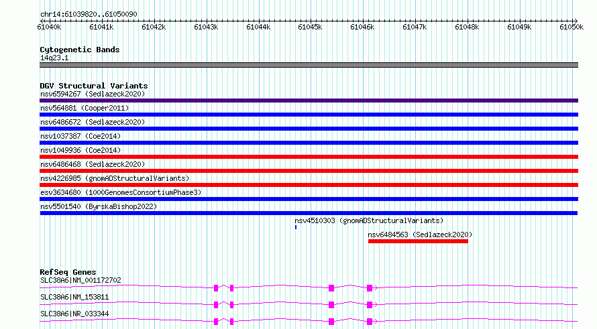Viewport: 597px width, 329px height.
Task: Select the blue esv3634680 variant bar
Action: click(x=309, y=199)
